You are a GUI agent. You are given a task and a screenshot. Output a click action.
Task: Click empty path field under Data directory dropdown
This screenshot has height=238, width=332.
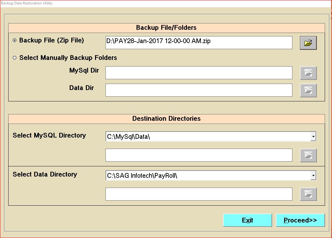(x=199, y=194)
